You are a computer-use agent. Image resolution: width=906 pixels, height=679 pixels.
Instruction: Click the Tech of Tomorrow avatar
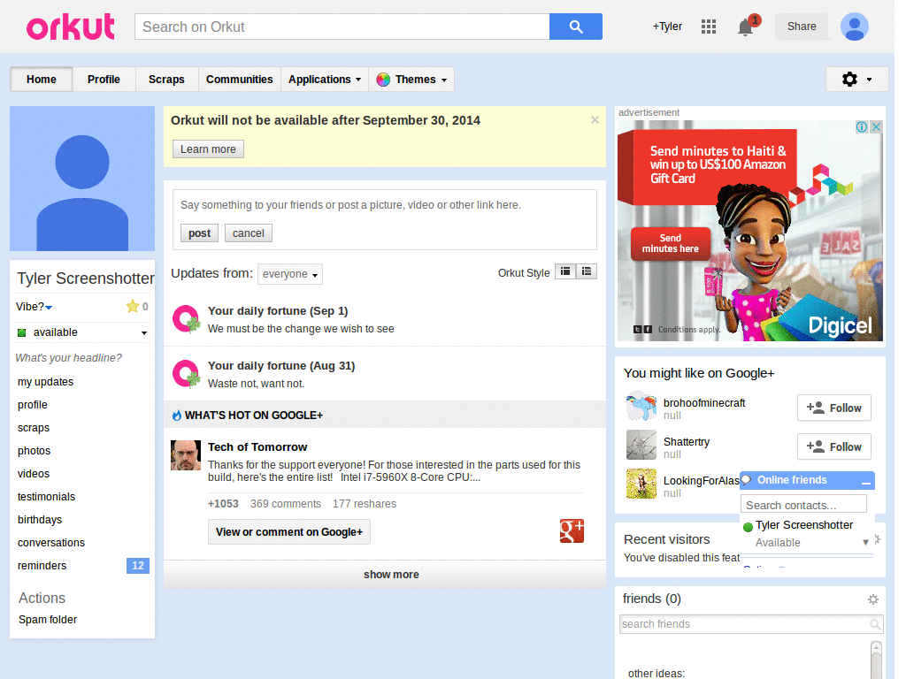[186, 455]
